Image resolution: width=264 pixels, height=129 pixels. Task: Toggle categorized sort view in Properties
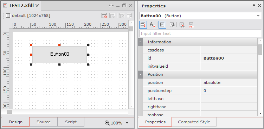pyautogui.click(x=143, y=25)
